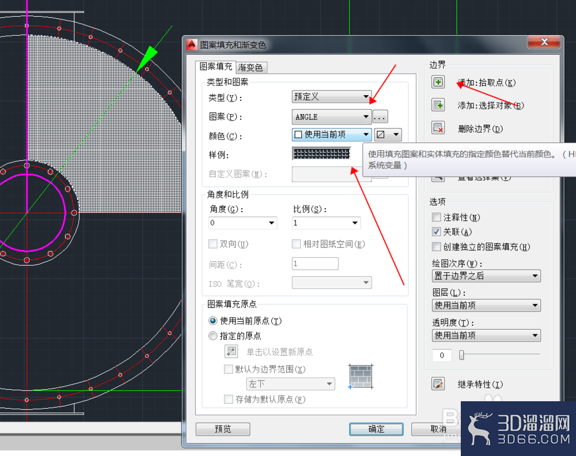
Task: Toggle the 默认为边界范围 checkbox
Action: tap(228, 369)
